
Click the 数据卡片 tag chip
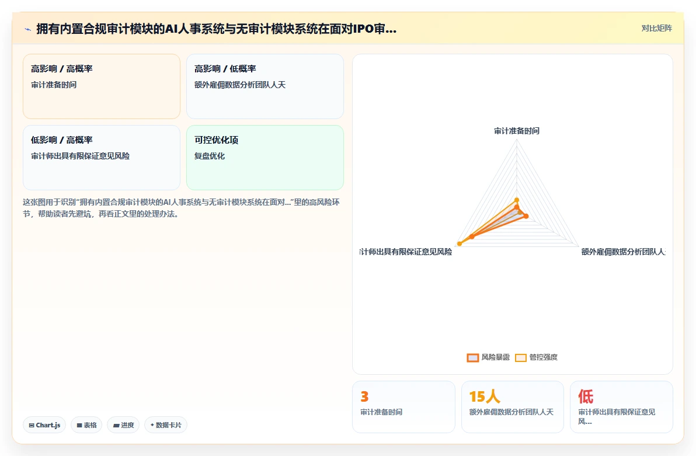pyautogui.click(x=166, y=425)
